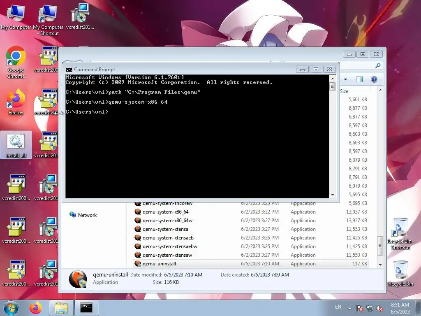Click the 6/2/2023 3:22 PM date cell
This screenshot has width=421, height=316.
(260, 212)
